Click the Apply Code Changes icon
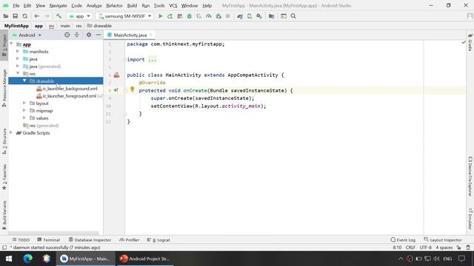Image resolution: width=474 pixels, height=266 pixels. pyautogui.click(x=179, y=16)
